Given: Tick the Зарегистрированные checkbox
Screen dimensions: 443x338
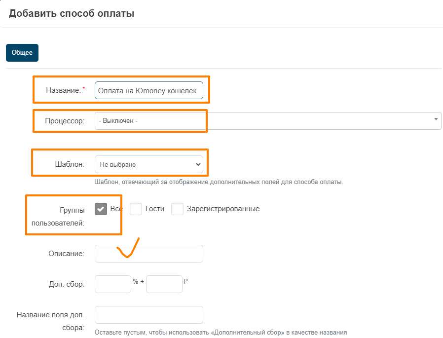Looking at the screenshot, I should [178, 209].
